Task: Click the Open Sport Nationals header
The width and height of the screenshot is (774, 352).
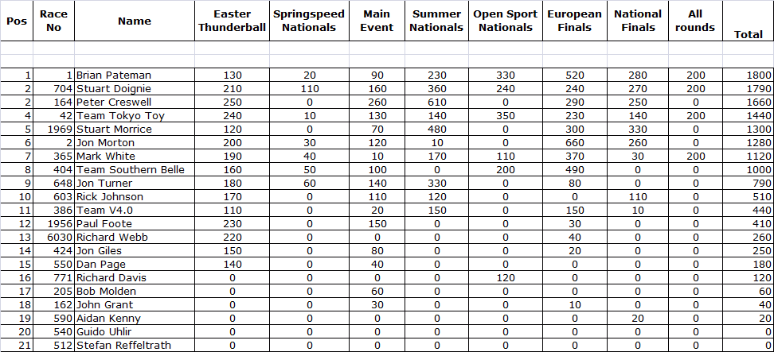Action: pos(505,21)
